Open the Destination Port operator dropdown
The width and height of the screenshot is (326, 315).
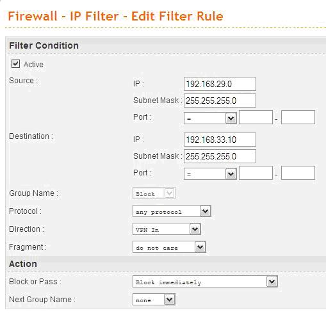(210, 174)
